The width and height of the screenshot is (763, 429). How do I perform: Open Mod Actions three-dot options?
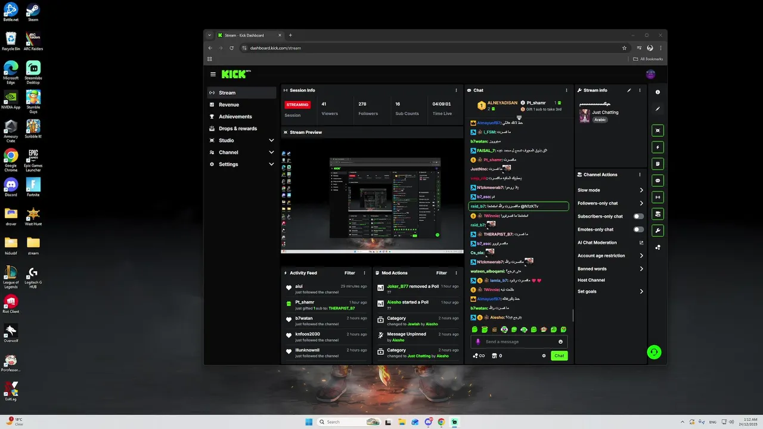(x=457, y=273)
